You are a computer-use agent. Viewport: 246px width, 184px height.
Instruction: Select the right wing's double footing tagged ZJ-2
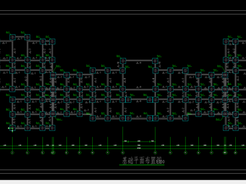225,75
